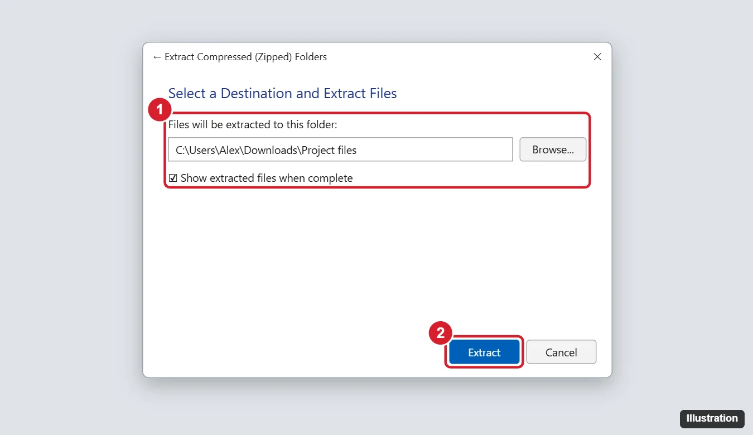Image resolution: width=753 pixels, height=435 pixels.
Task: Click the Extract button
Action: click(x=484, y=352)
